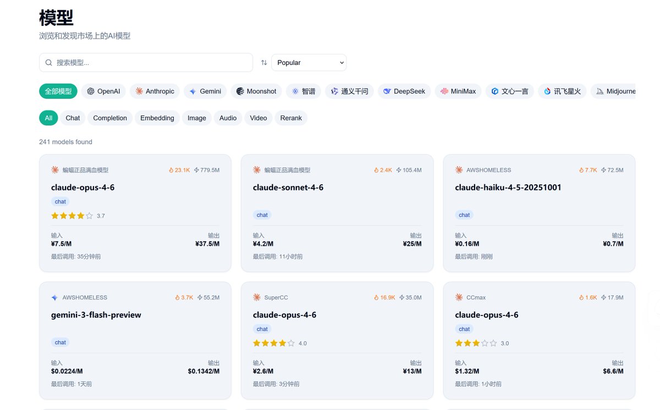660x410 pixels.
Task: Select the Embedding type filter
Action: (157, 118)
